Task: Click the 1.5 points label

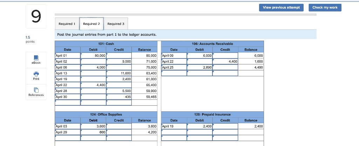Action: 30,39
